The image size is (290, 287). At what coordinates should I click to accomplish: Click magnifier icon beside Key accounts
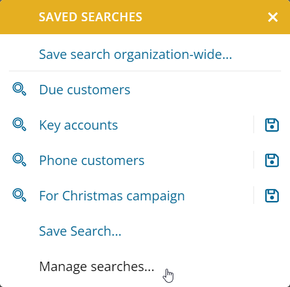pyautogui.click(x=19, y=124)
